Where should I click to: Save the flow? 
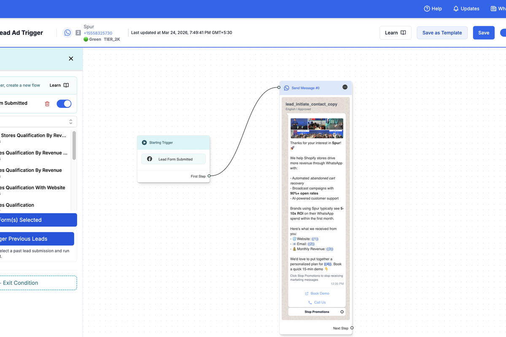click(484, 33)
